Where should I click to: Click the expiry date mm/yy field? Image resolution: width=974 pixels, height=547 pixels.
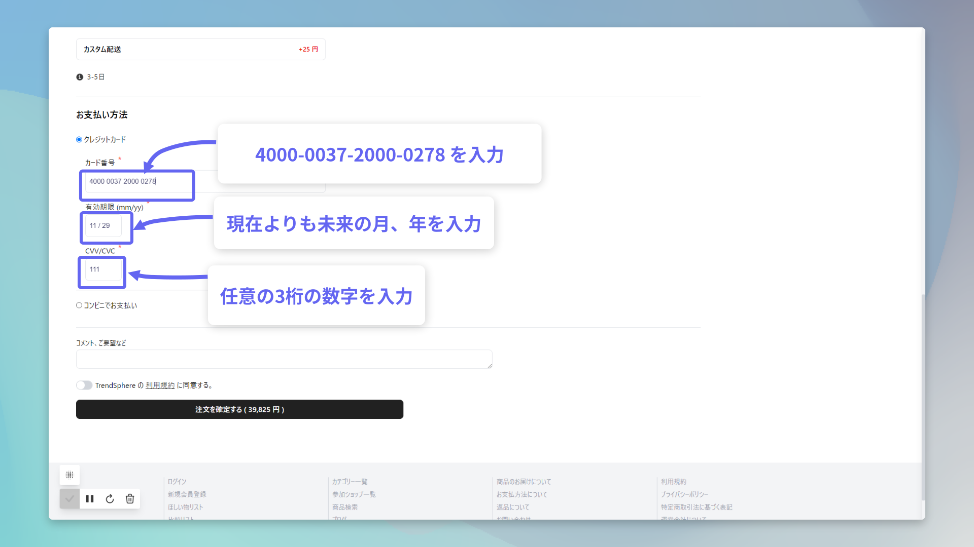(105, 226)
